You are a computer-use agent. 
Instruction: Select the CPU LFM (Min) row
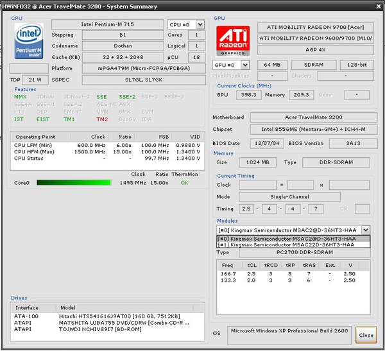coord(107,145)
